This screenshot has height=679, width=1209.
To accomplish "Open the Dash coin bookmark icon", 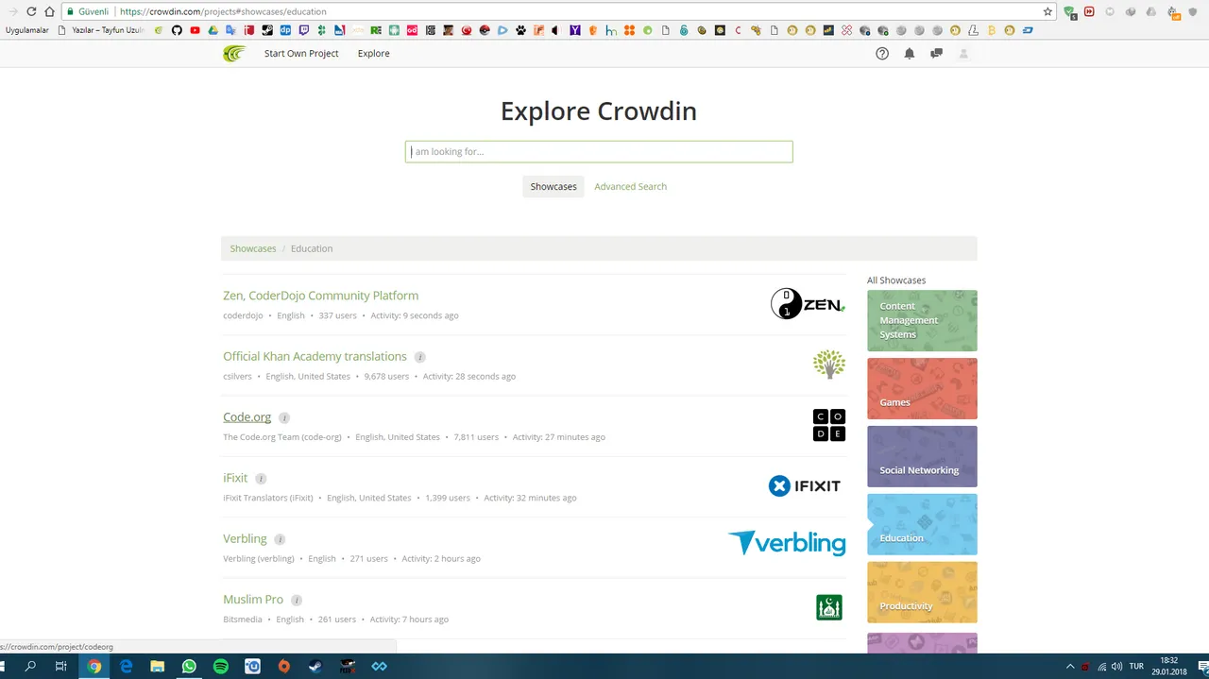I will [1028, 30].
